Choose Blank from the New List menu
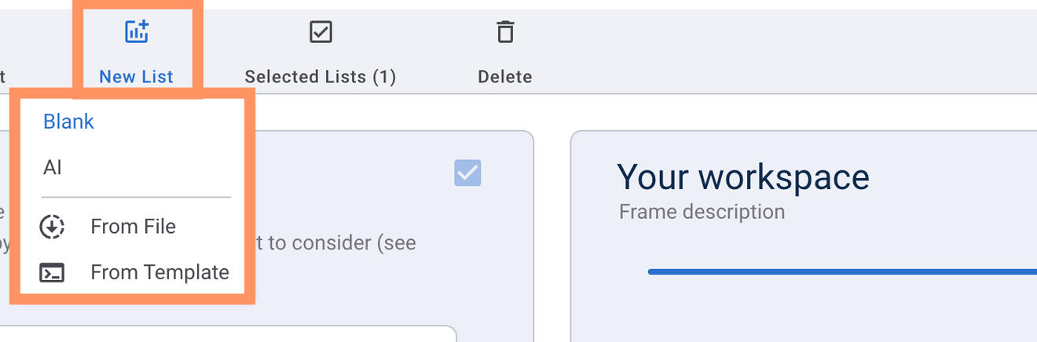1037x342 pixels. [69, 122]
